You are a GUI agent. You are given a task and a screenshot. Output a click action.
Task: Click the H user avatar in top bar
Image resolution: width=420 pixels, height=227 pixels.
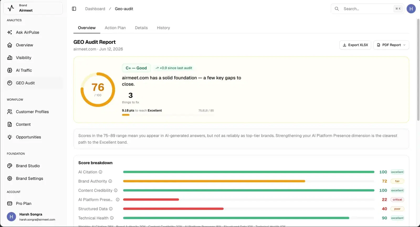click(x=411, y=9)
